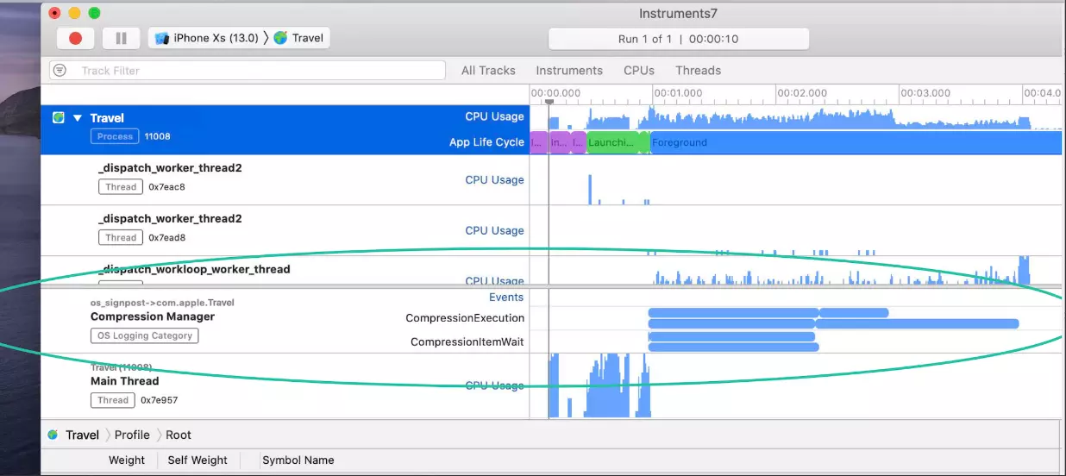Image resolution: width=1066 pixels, height=476 pixels.
Task: Click the 00:01.000 mark on the ruler
Action: (x=679, y=93)
